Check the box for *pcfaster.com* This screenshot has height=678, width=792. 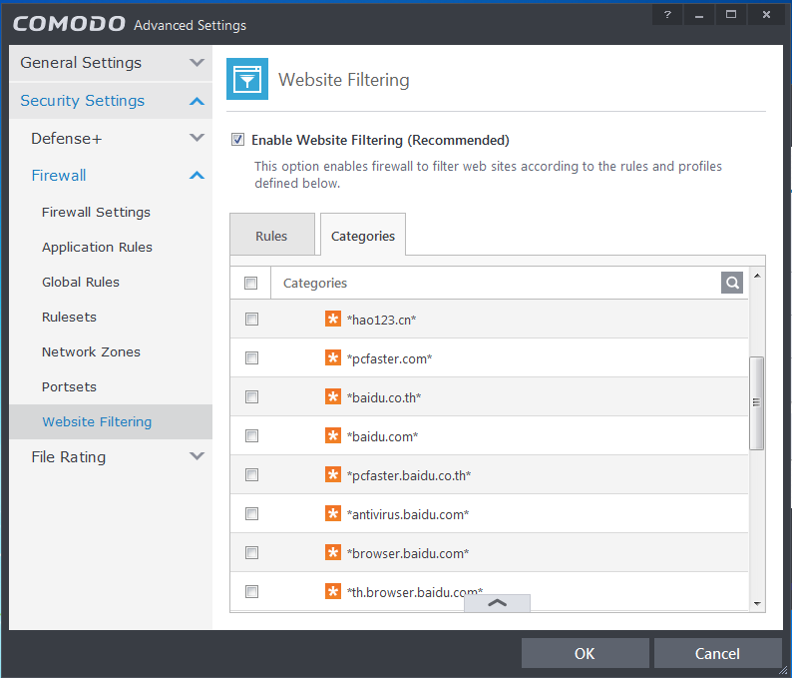(x=251, y=357)
